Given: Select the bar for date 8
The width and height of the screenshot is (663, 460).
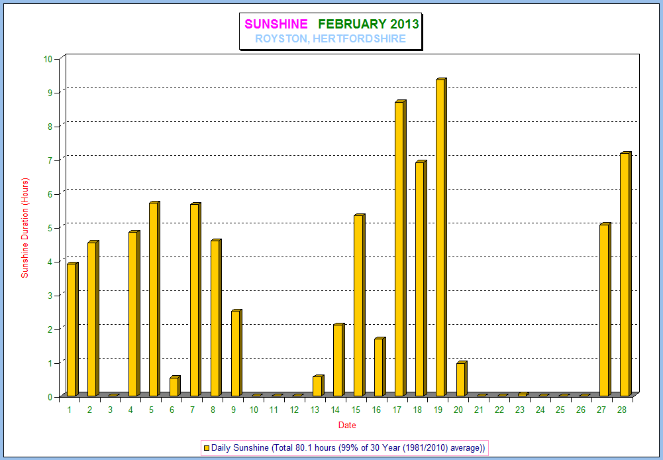Looking at the screenshot, I should (216, 317).
